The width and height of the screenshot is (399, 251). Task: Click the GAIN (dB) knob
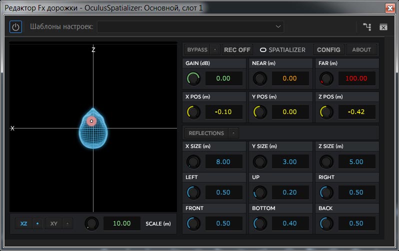click(x=193, y=78)
